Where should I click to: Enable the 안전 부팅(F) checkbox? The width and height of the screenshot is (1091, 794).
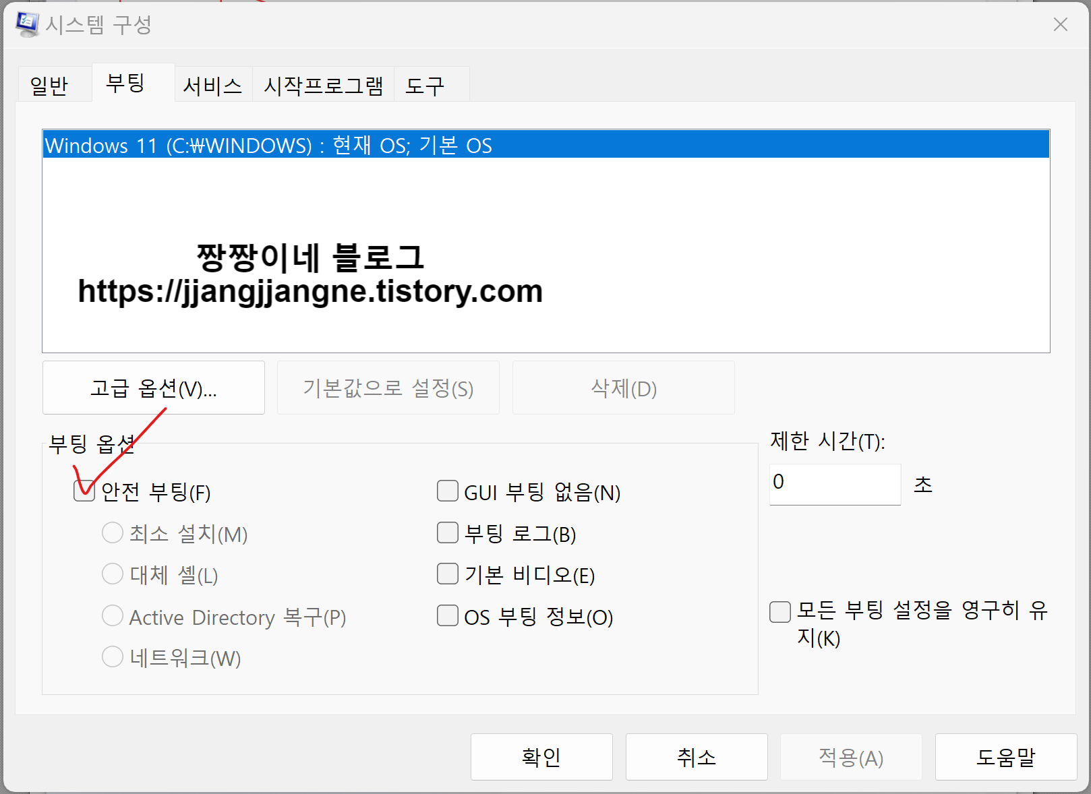click(x=84, y=491)
